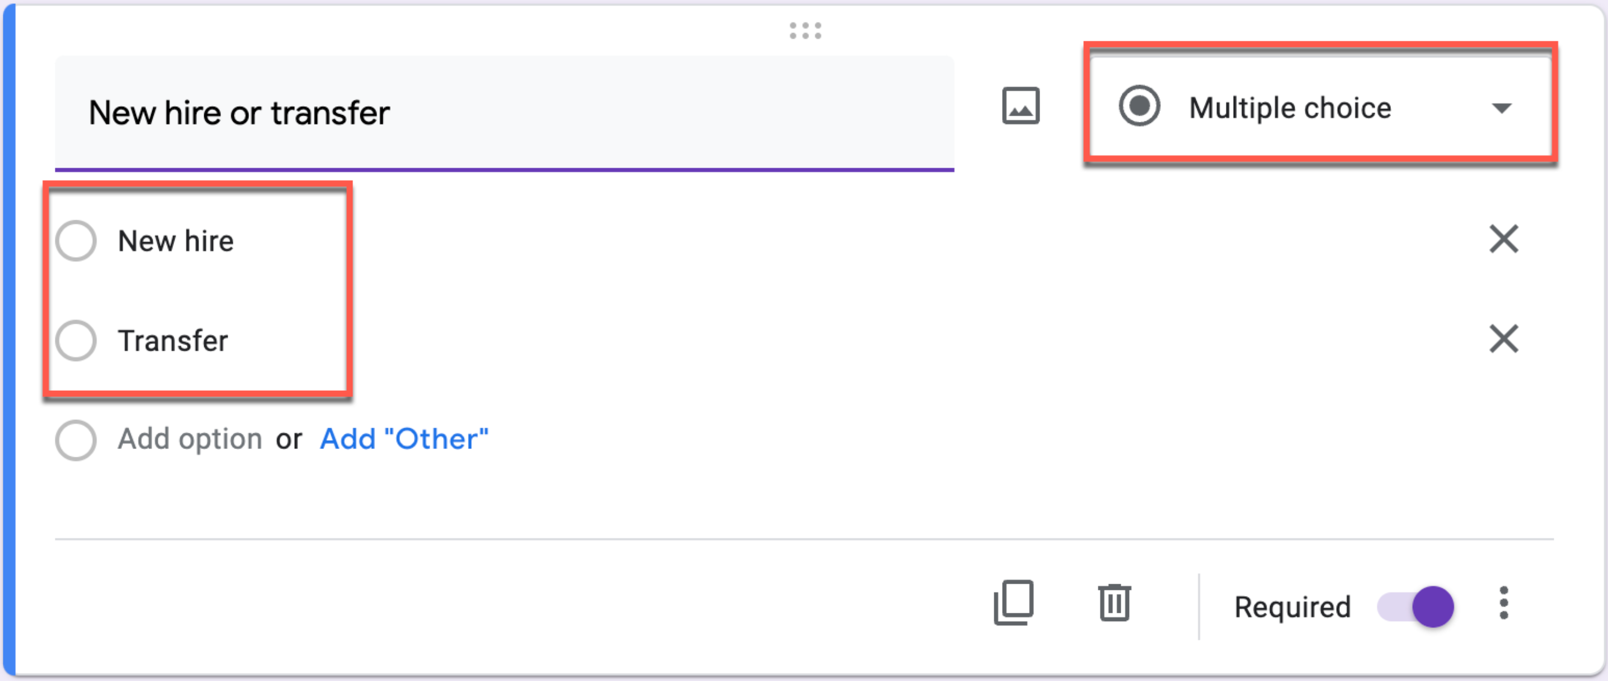Click the Add "Other" link
This screenshot has height=681, width=1608.
[404, 439]
